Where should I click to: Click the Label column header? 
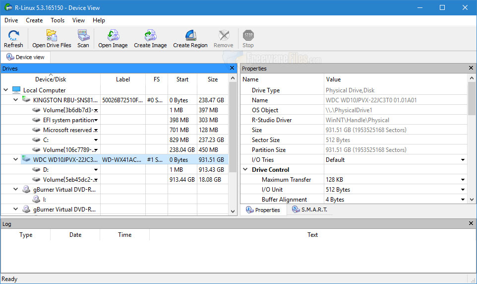[x=123, y=79]
